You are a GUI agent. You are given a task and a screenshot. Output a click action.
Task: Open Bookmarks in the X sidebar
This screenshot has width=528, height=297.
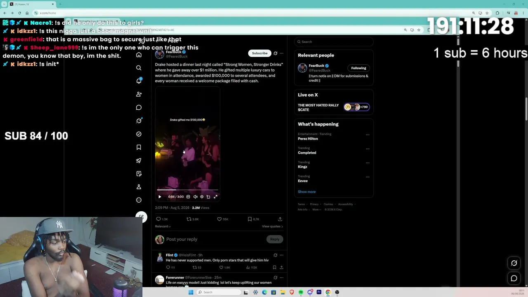tap(139, 147)
